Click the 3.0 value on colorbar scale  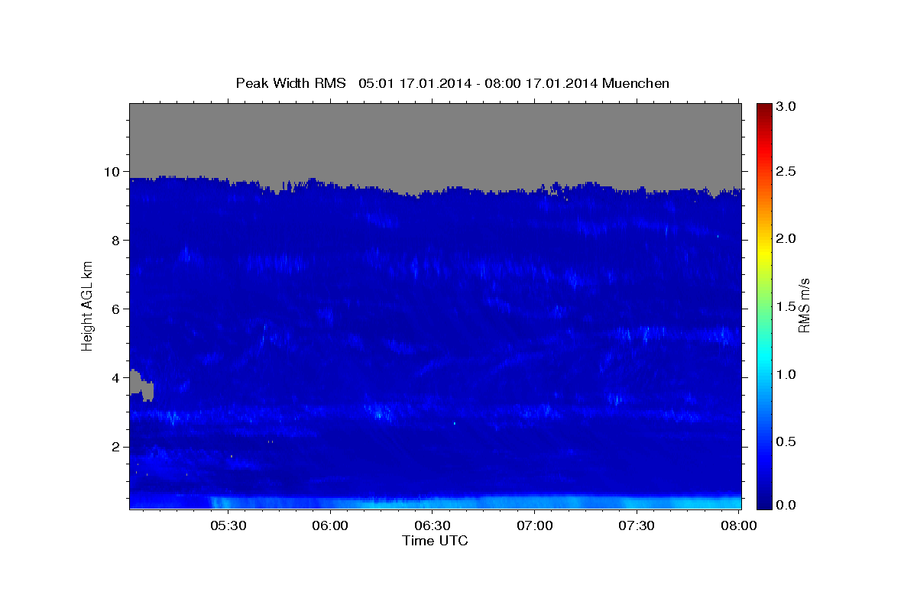tap(787, 107)
